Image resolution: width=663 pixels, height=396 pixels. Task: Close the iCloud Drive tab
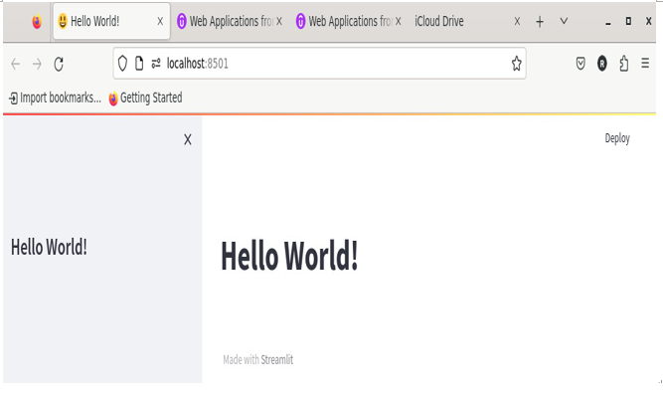517,21
